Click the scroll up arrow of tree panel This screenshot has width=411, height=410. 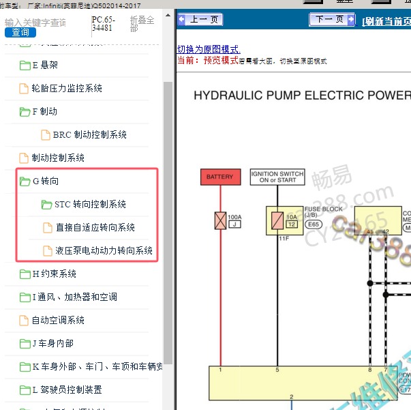[x=168, y=15]
